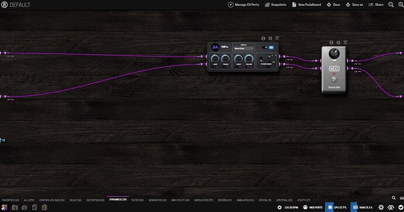
Task: Choose Save as for pedalboard
Action: click(354, 5)
